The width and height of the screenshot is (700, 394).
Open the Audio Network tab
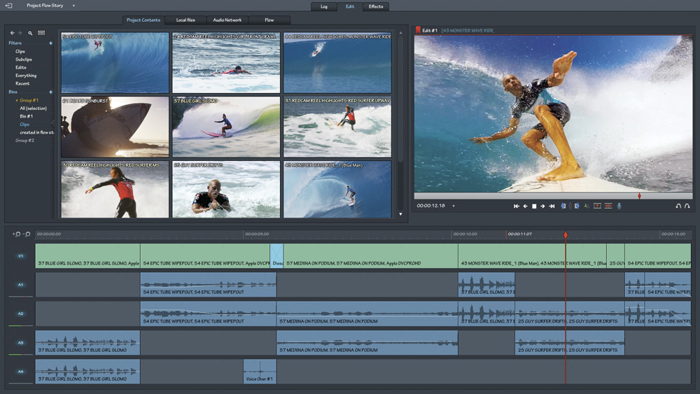227,20
